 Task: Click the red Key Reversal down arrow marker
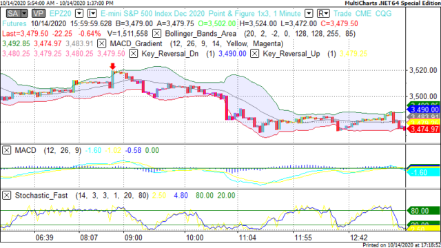click(x=112, y=66)
